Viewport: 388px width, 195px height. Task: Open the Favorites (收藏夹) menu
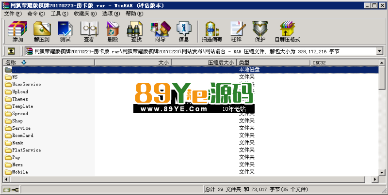(x=85, y=14)
